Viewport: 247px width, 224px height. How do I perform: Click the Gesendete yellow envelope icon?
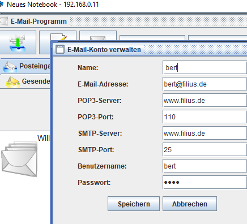pos(13,82)
